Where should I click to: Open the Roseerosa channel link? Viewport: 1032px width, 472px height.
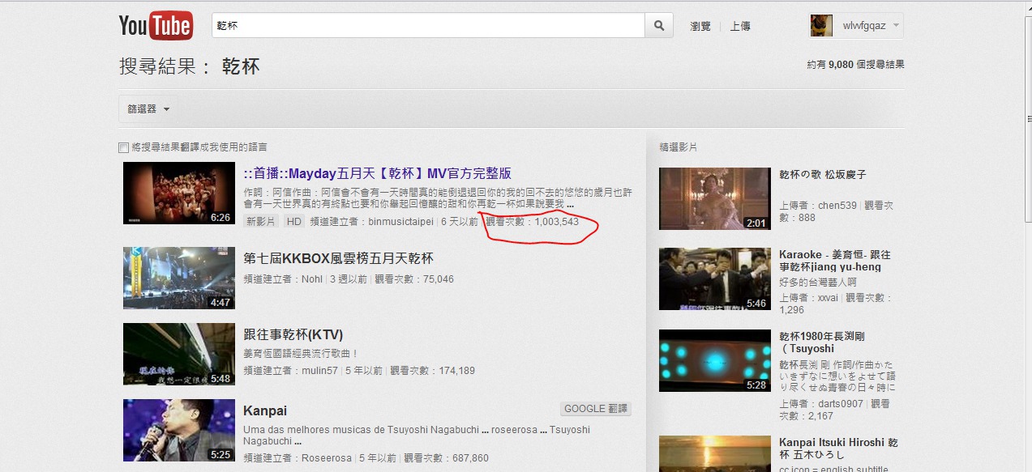327,458
